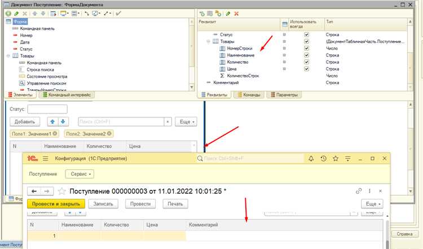Click the Записать button
The height and width of the screenshot is (249, 423).
coord(103,203)
